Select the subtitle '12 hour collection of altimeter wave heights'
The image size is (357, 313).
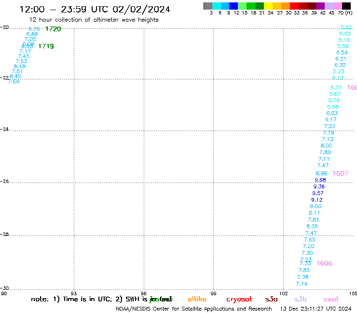[94, 20]
